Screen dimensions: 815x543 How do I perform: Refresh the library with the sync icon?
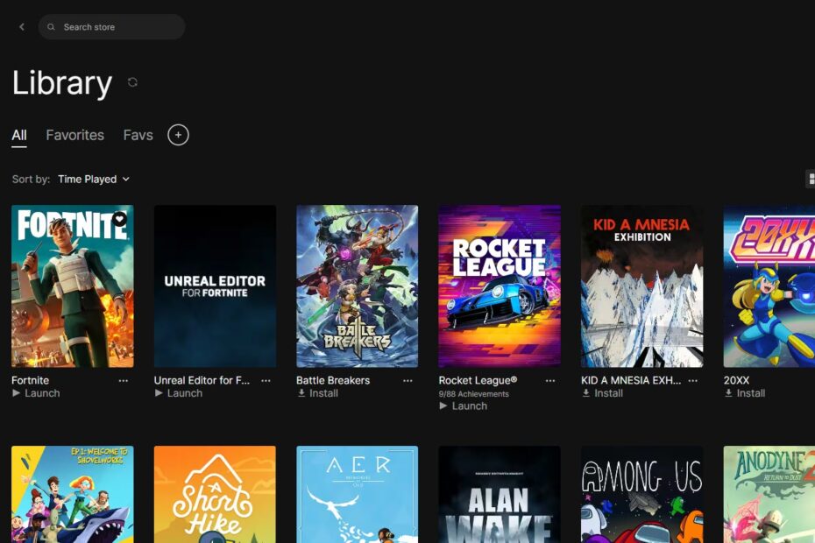(x=132, y=82)
